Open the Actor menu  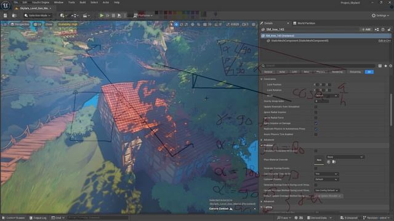[x=106, y=2]
